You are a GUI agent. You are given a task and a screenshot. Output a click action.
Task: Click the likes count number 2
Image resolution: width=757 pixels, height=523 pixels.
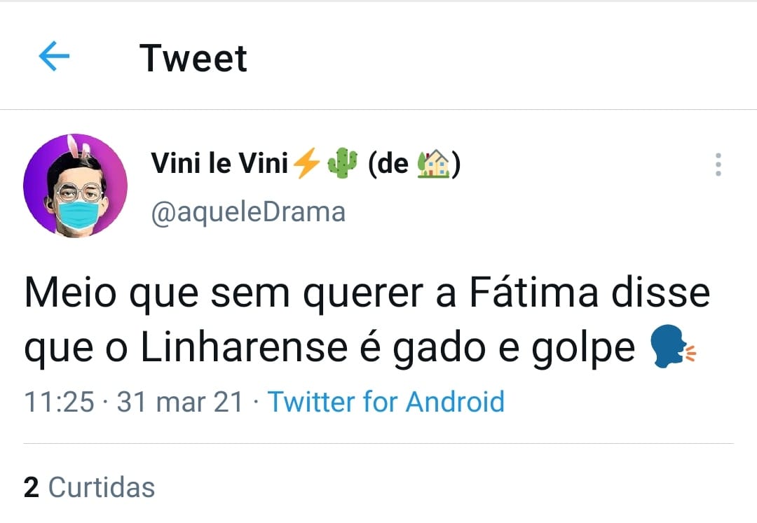[x=31, y=487]
